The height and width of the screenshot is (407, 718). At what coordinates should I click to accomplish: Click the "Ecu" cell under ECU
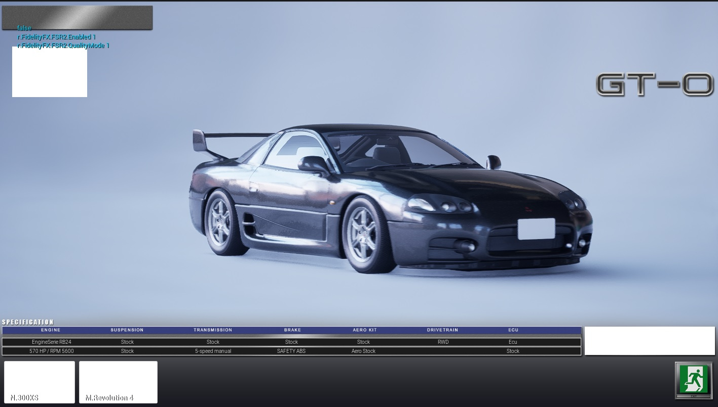(x=513, y=342)
